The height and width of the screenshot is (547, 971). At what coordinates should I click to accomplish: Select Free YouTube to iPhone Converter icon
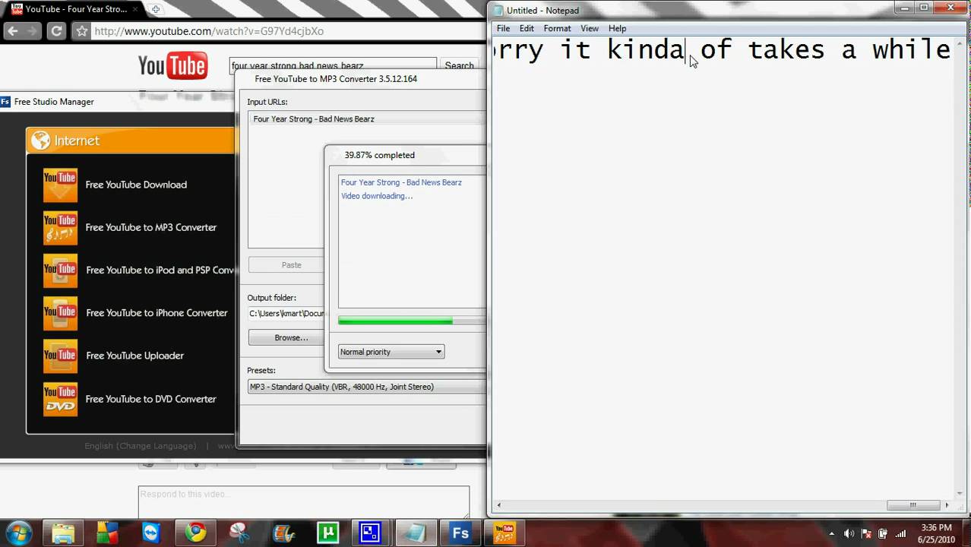pos(60,312)
